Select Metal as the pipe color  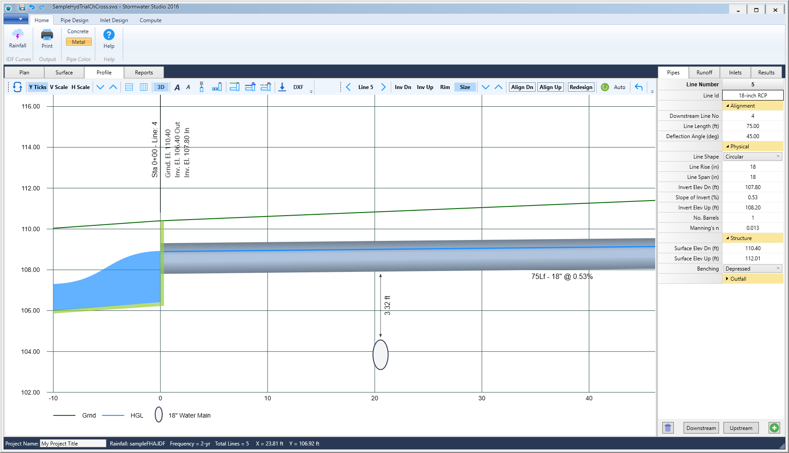pyautogui.click(x=78, y=42)
